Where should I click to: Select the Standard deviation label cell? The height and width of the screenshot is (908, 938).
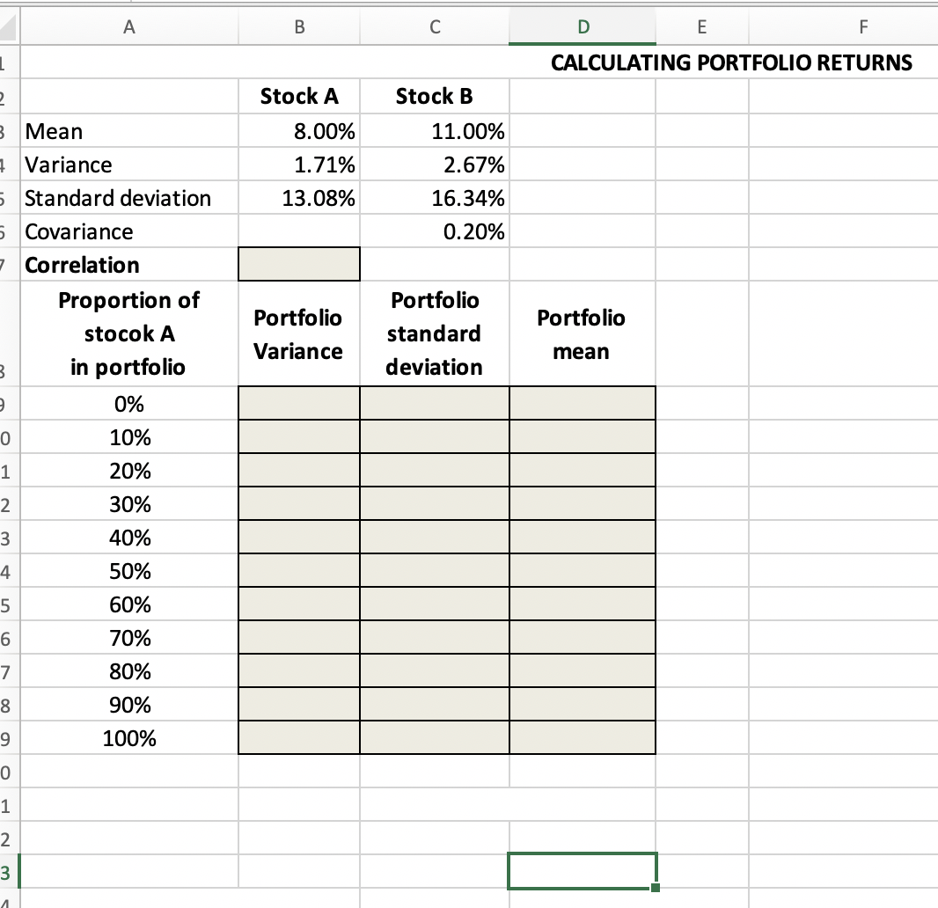[x=128, y=198]
